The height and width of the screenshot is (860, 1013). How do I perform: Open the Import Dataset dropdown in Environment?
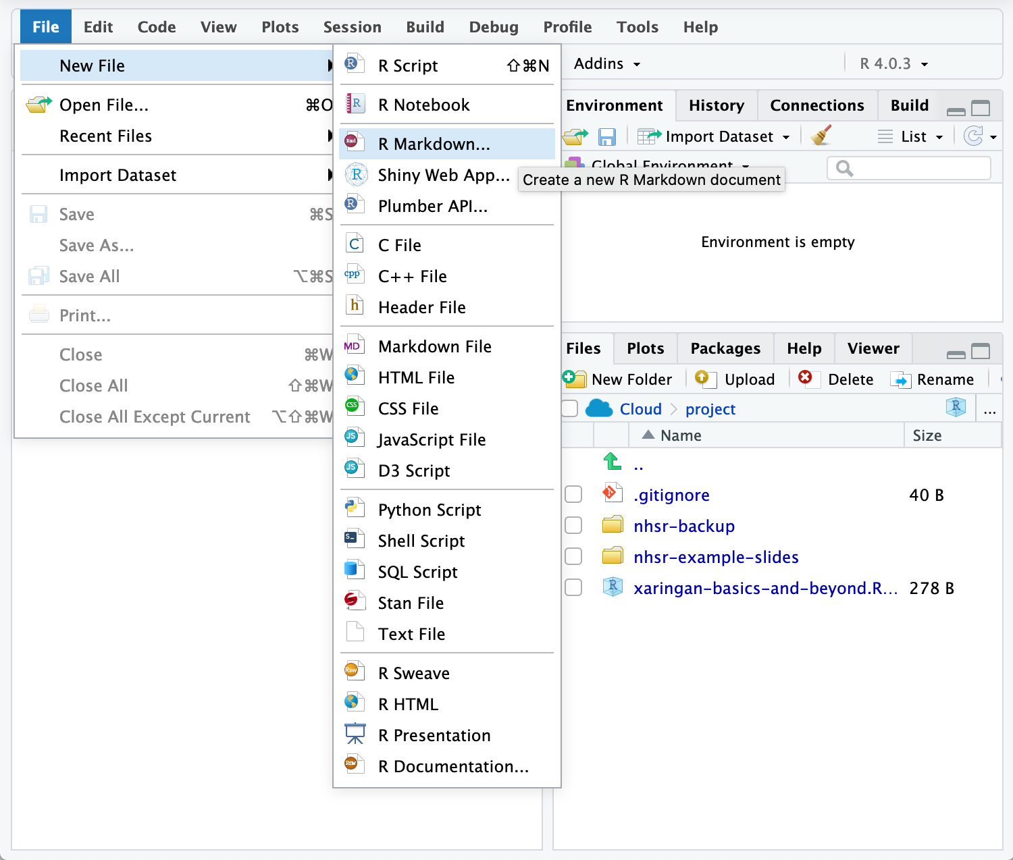pyautogui.click(x=714, y=136)
